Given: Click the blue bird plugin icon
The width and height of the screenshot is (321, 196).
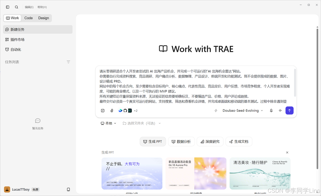Looking at the screenshot, I should (121, 111).
